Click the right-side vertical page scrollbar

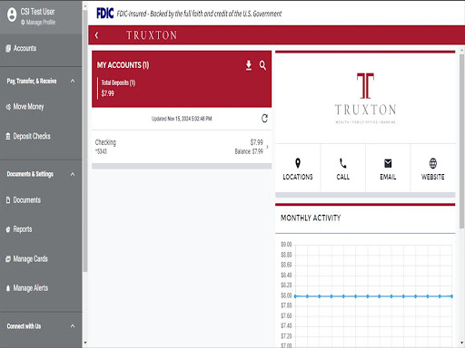coord(462,141)
